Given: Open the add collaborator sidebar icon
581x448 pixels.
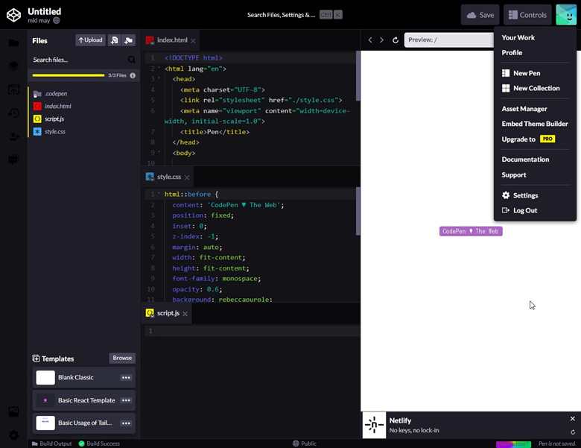Looking at the screenshot, I should pos(13,137).
